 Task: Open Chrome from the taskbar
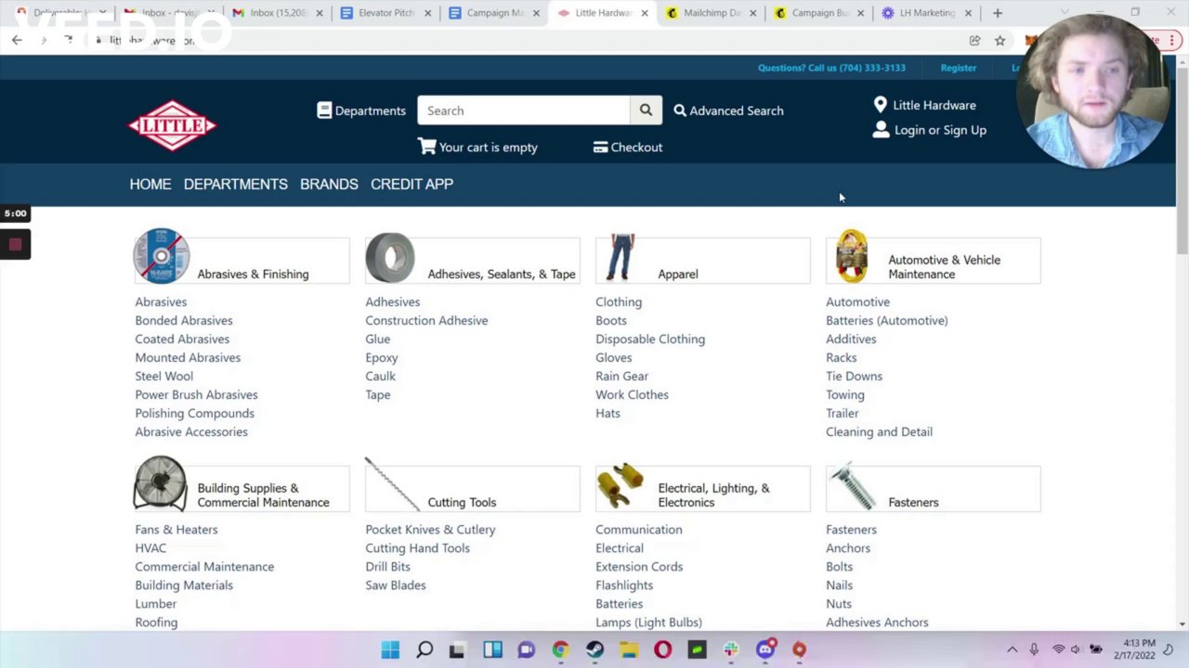pyautogui.click(x=560, y=649)
